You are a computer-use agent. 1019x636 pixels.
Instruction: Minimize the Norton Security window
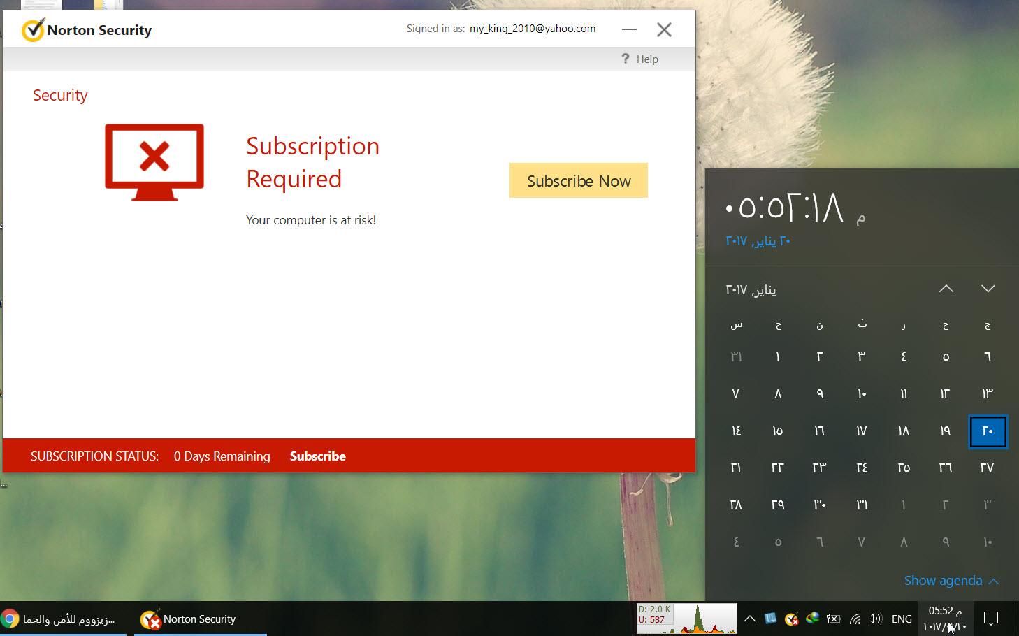[x=629, y=29]
